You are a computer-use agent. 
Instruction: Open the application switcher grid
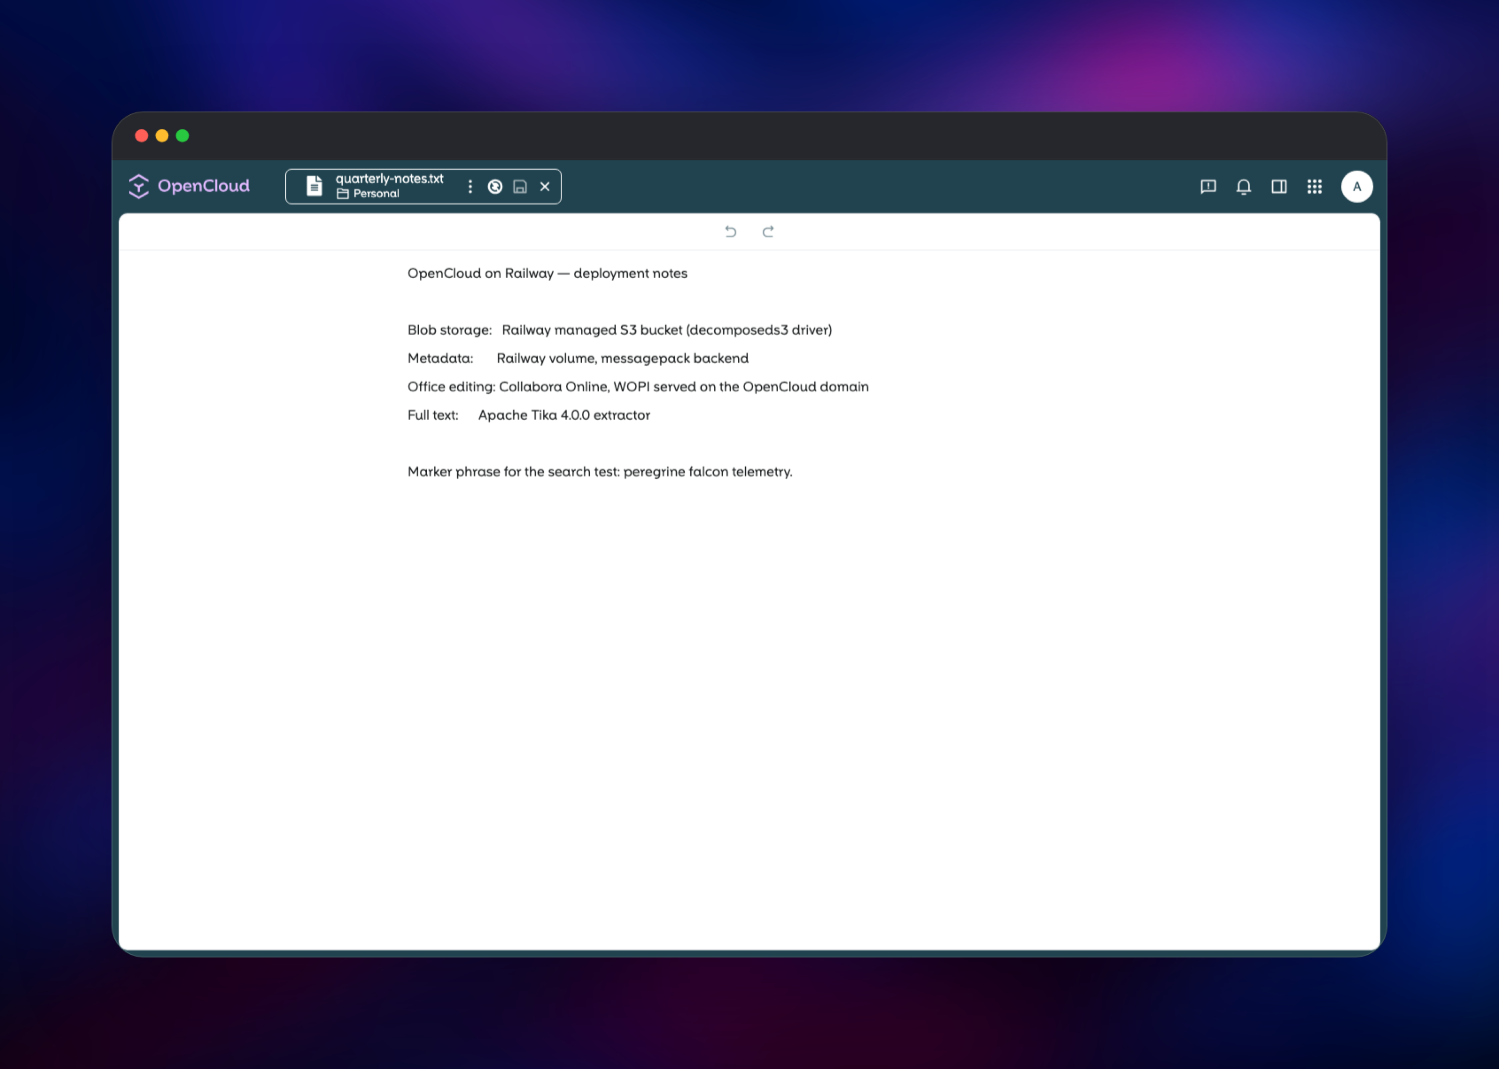(x=1315, y=187)
